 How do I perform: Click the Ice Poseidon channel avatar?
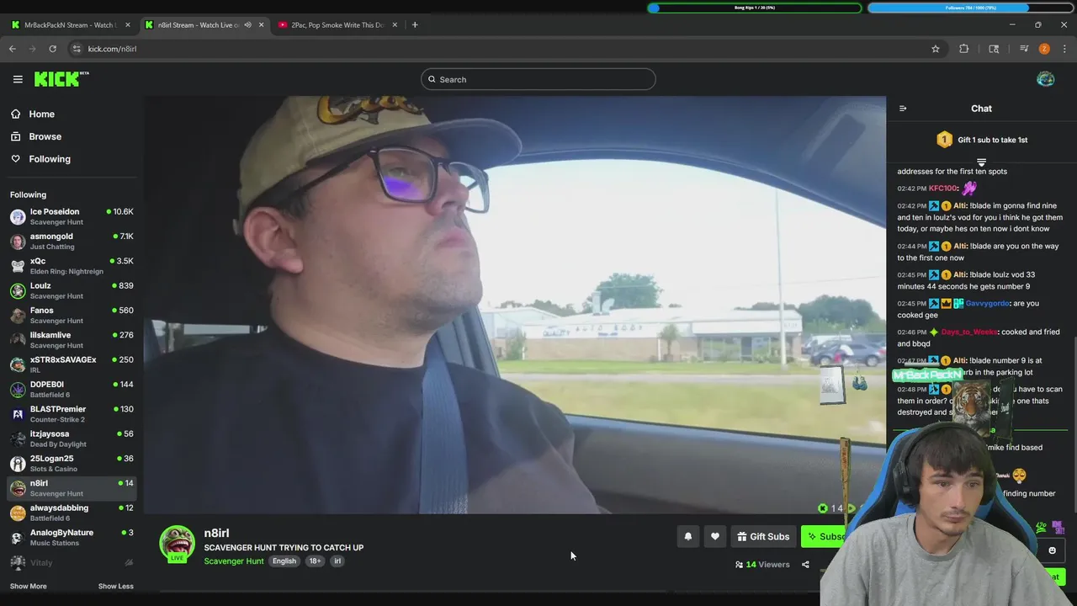click(x=18, y=217)
